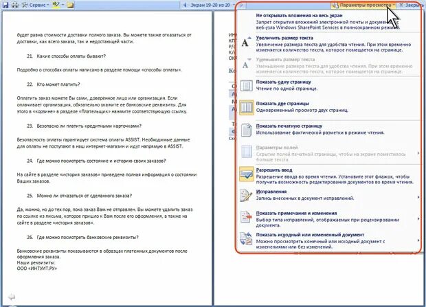
Task: Click the greyed Уменьшить размер текста item
Action: (x=329, y=65)
